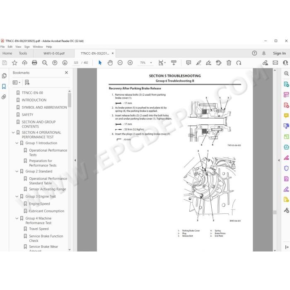Open notifications bell icon
290x290 pixels.
(264, 53)
